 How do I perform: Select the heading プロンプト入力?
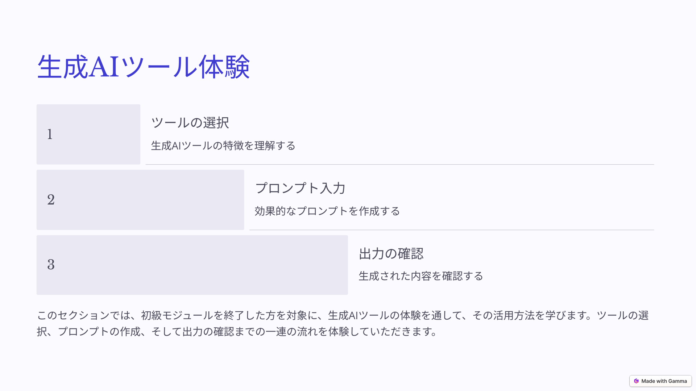(300, 188)
